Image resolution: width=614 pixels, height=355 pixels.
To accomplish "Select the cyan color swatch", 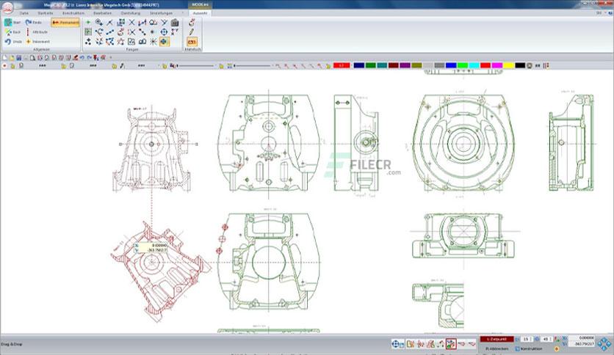I will pos(474,65).
